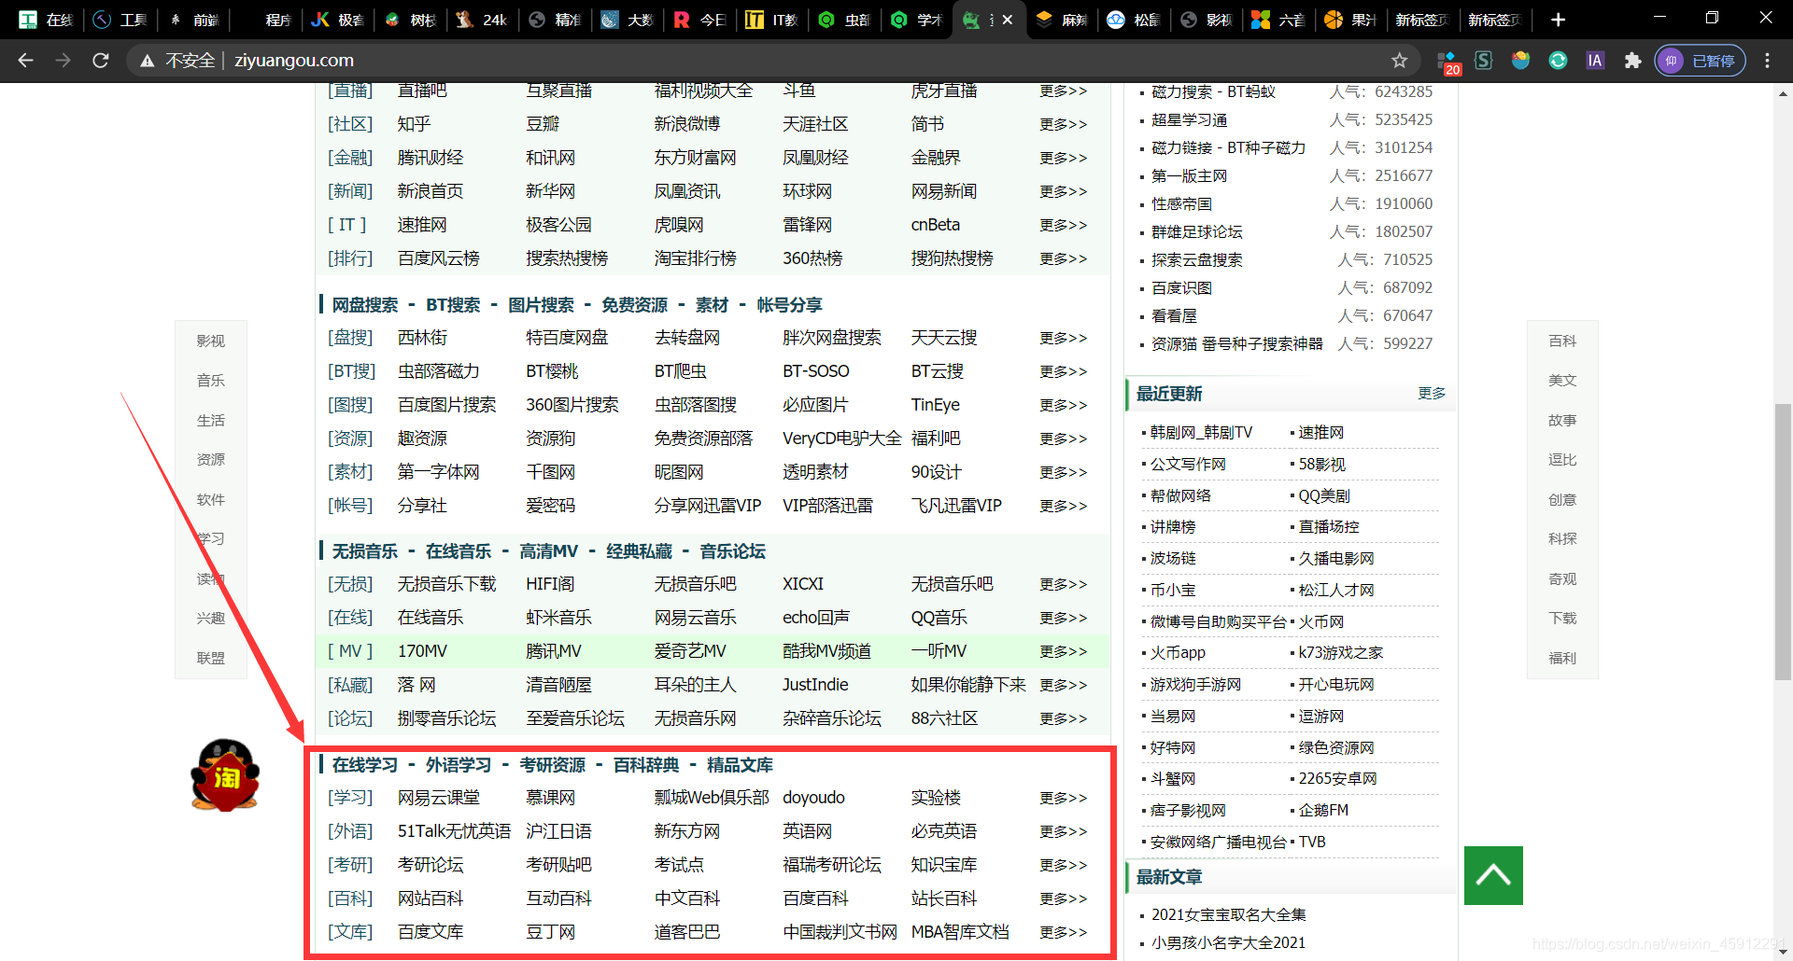Click the Taobao penguin mascot image
The image size is (1793, 961).
(x=225, y=774)
